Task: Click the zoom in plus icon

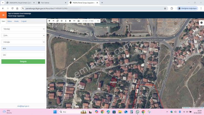Action: [49, 21]
